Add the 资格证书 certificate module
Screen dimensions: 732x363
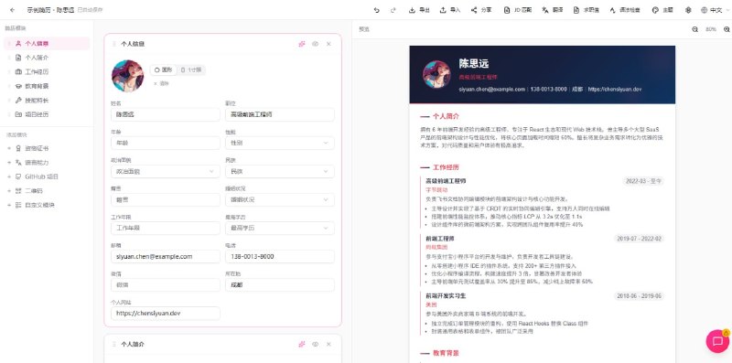pos(47,148)
